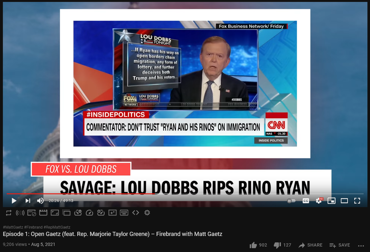Mute the video volume
The width and height of the screenshot is (370, 252).
tap(40, 201)
